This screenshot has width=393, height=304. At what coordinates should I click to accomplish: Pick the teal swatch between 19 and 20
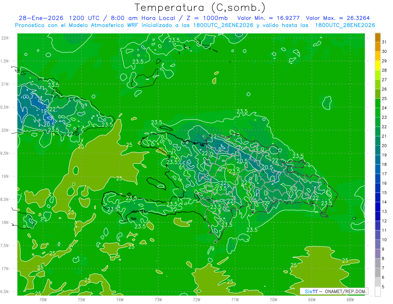(x=378, y=150)
